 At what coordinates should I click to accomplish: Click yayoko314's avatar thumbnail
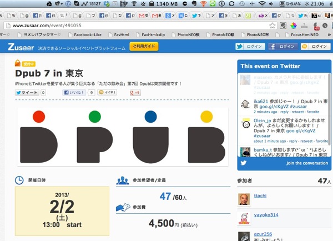point(244,218)
